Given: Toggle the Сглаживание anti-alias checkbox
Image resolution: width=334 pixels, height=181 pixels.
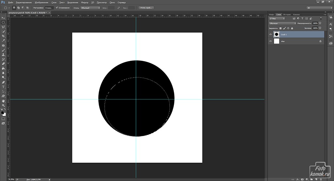Looking at the screenshot, I should pos(57,8).
